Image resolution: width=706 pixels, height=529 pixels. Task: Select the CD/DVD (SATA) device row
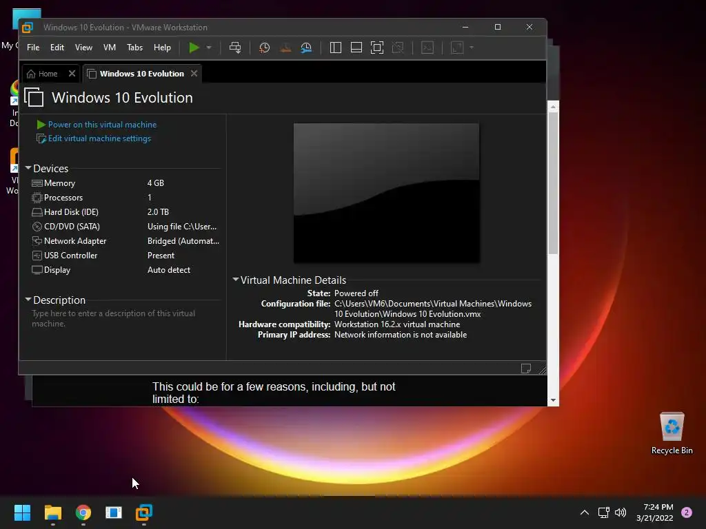125,226
